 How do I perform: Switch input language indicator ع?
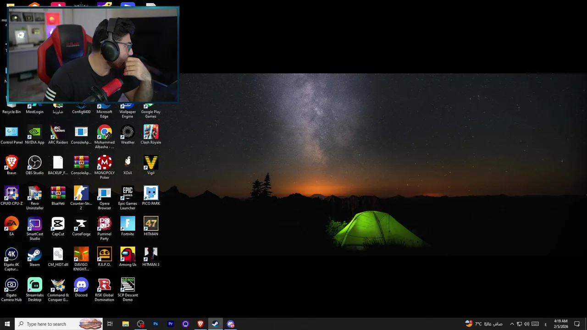point(545,324)
